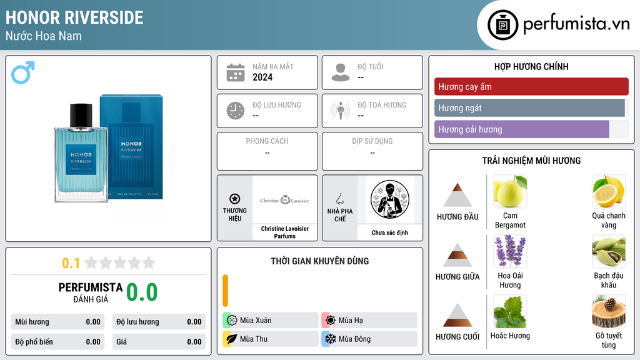Click the Mùa Xuân flower icon
The width and height of the screenshot is (640, 360).
click(x=232, y=320)
